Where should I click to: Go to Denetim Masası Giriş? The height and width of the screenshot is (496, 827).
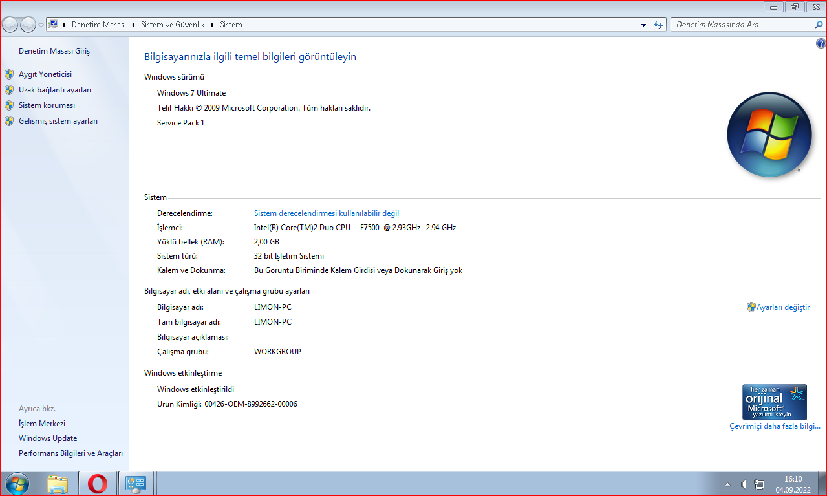(x=54, y=51)
